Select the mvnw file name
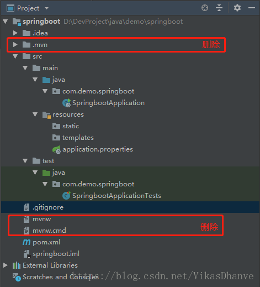Image resolution: width=260 pixels, height=287 pixels. 42,219
